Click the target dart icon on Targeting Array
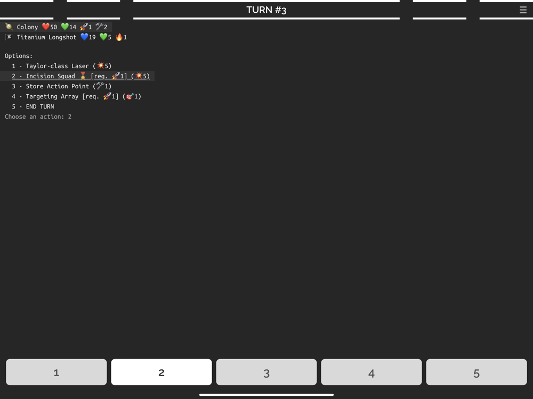Screen dimensions: 533x399 [x=130, y=96]
